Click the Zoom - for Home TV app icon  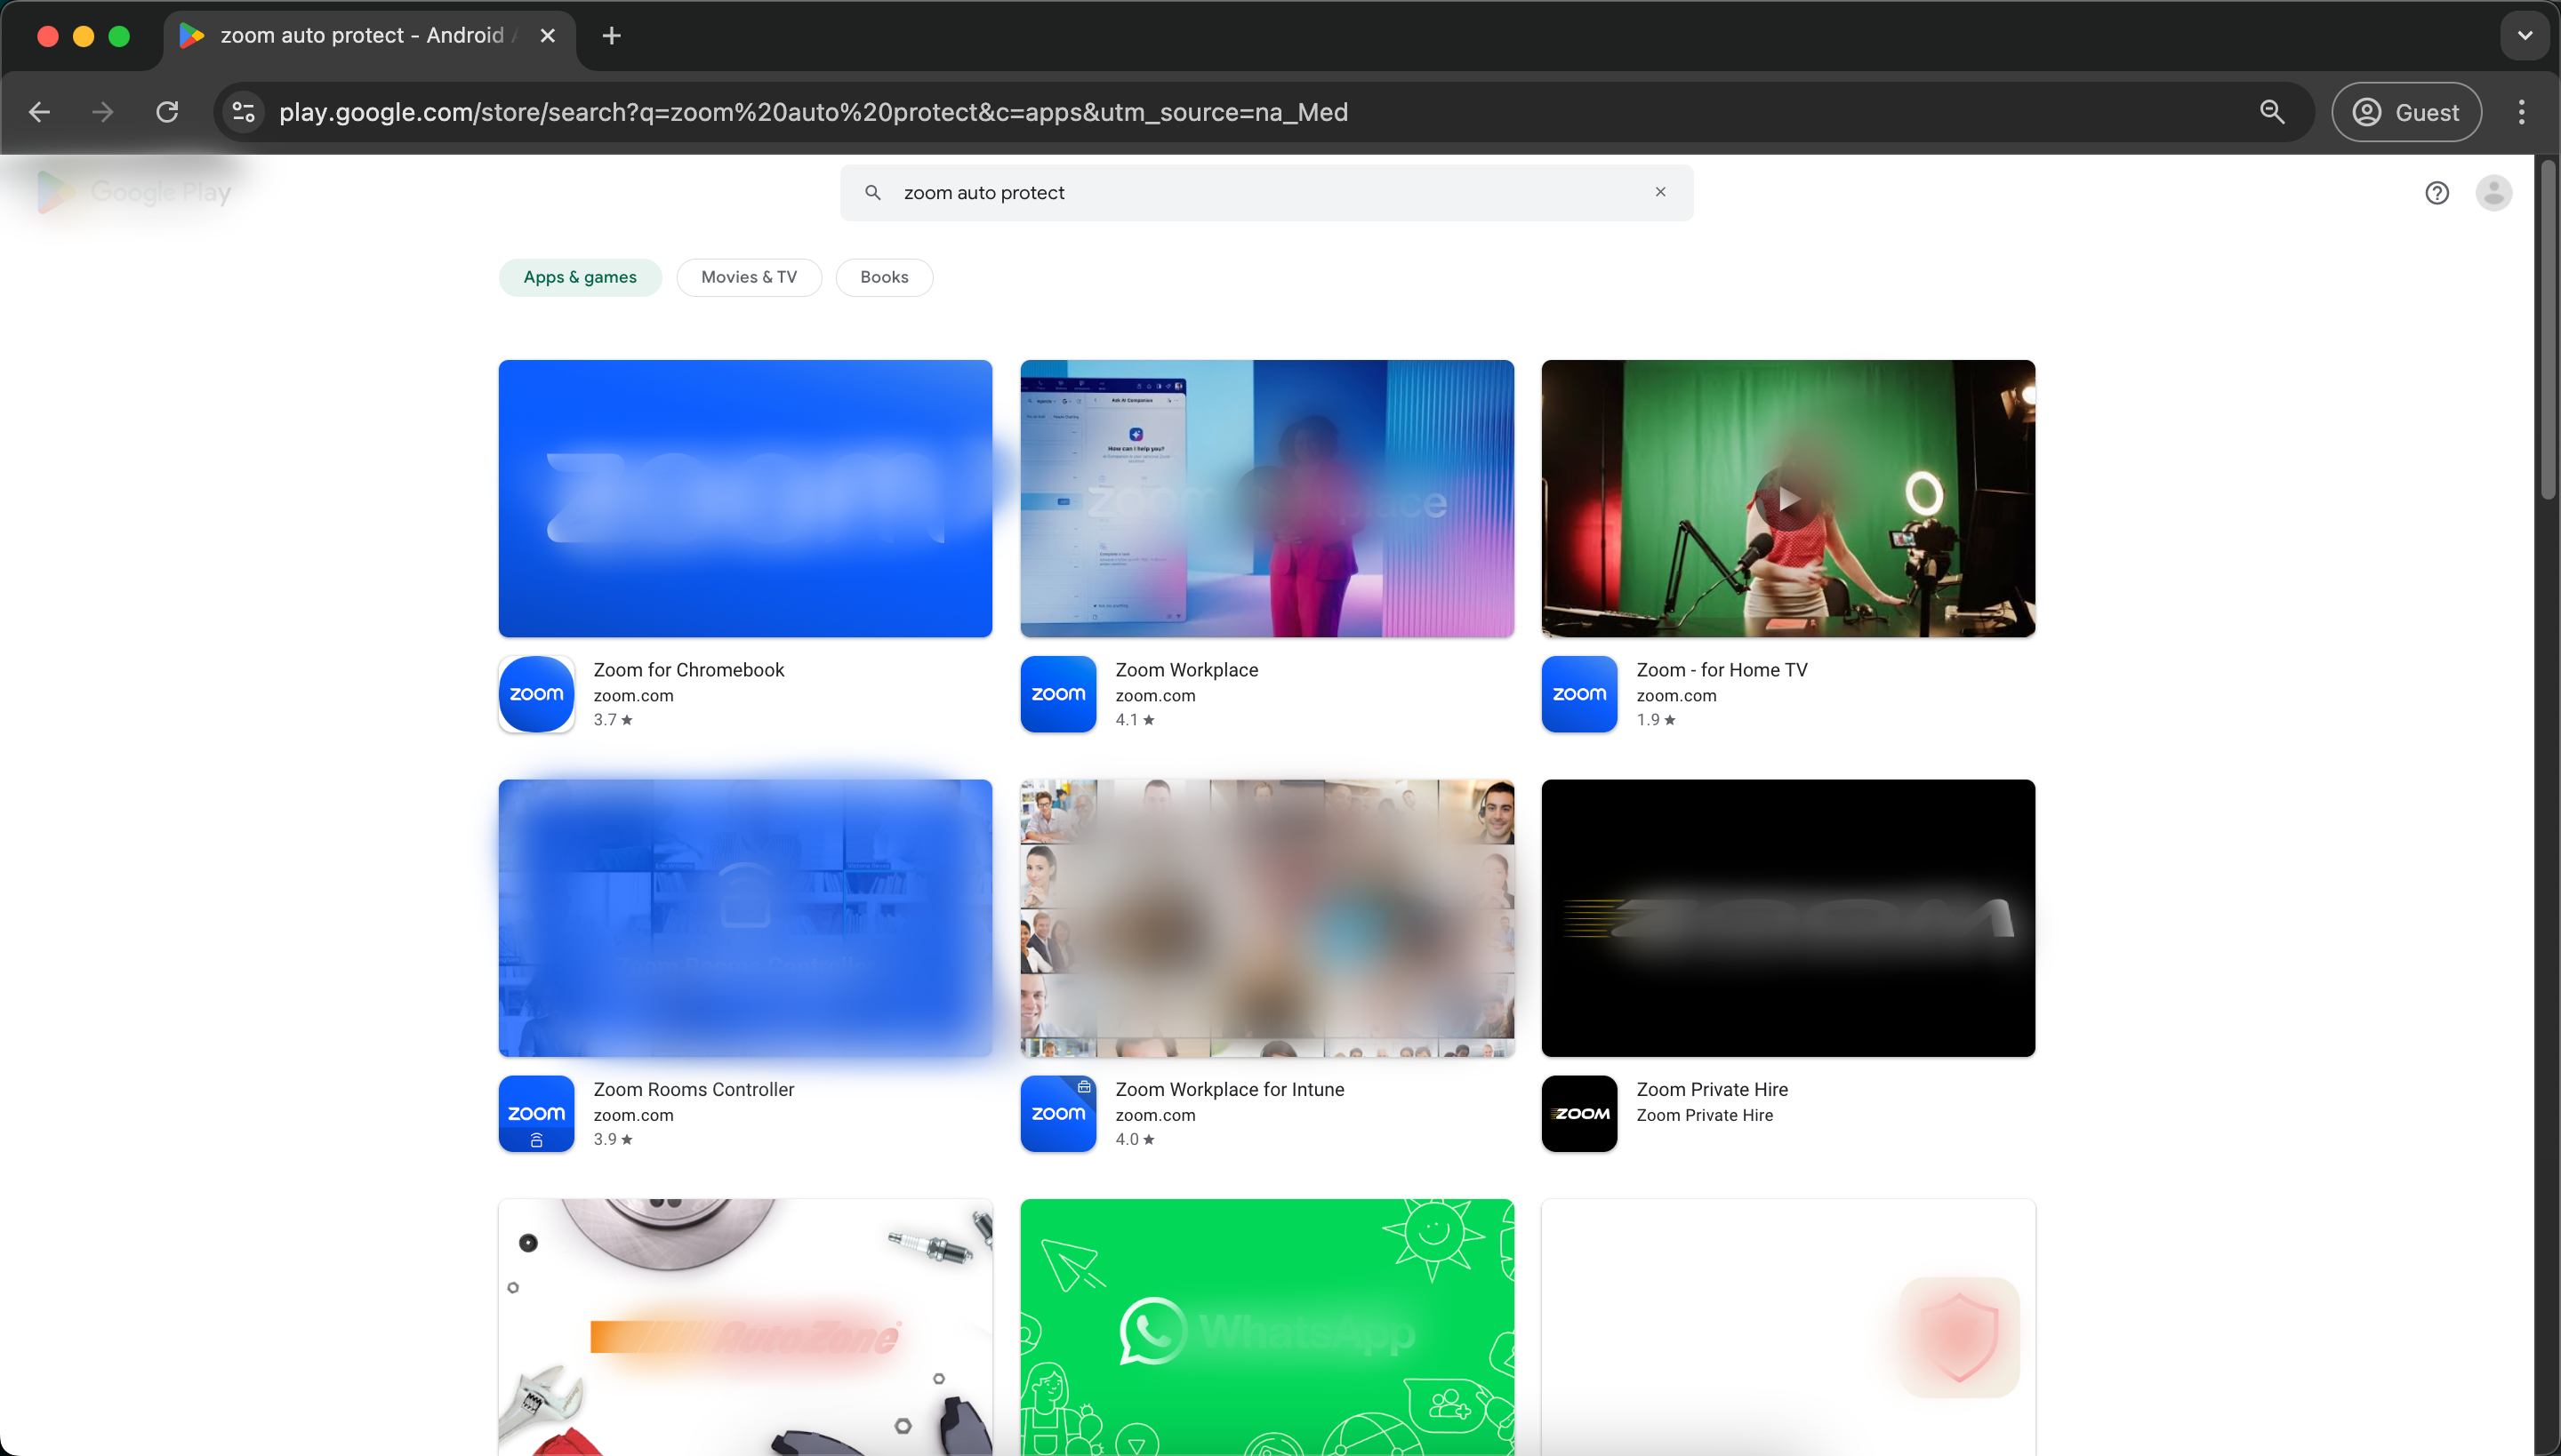click(1578, 694)
